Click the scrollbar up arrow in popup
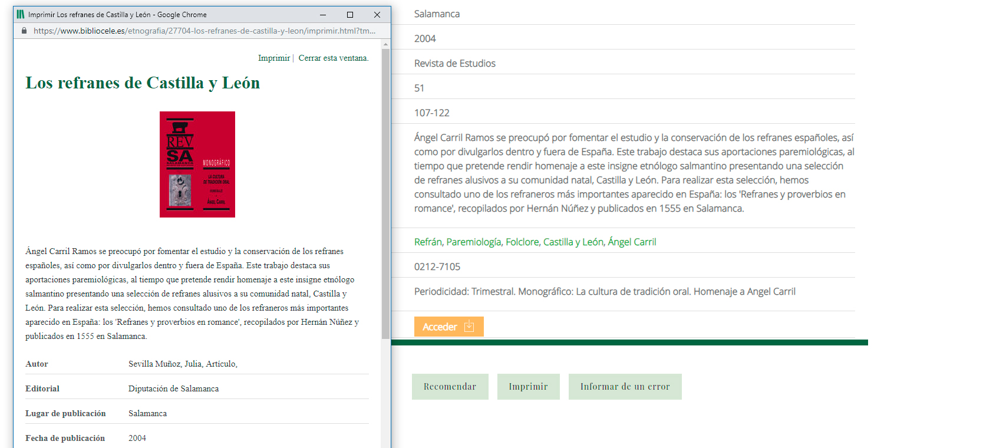Image resolution: width=983 pixels, height=448 pixels. coord(386,44)
